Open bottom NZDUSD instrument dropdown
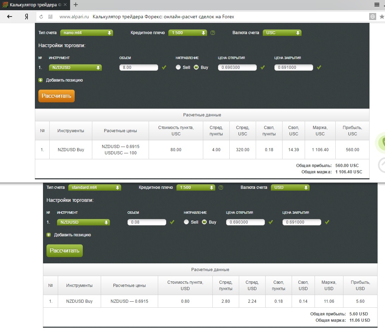The image size is (385, 333). (83, 222)
